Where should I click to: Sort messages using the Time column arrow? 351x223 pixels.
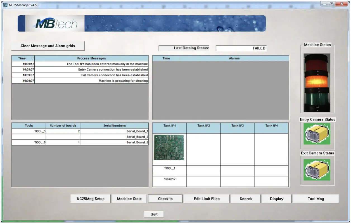pos(32,58)
